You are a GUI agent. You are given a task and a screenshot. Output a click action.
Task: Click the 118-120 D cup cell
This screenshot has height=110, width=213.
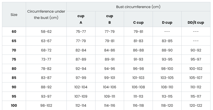[x=167, y=105]
